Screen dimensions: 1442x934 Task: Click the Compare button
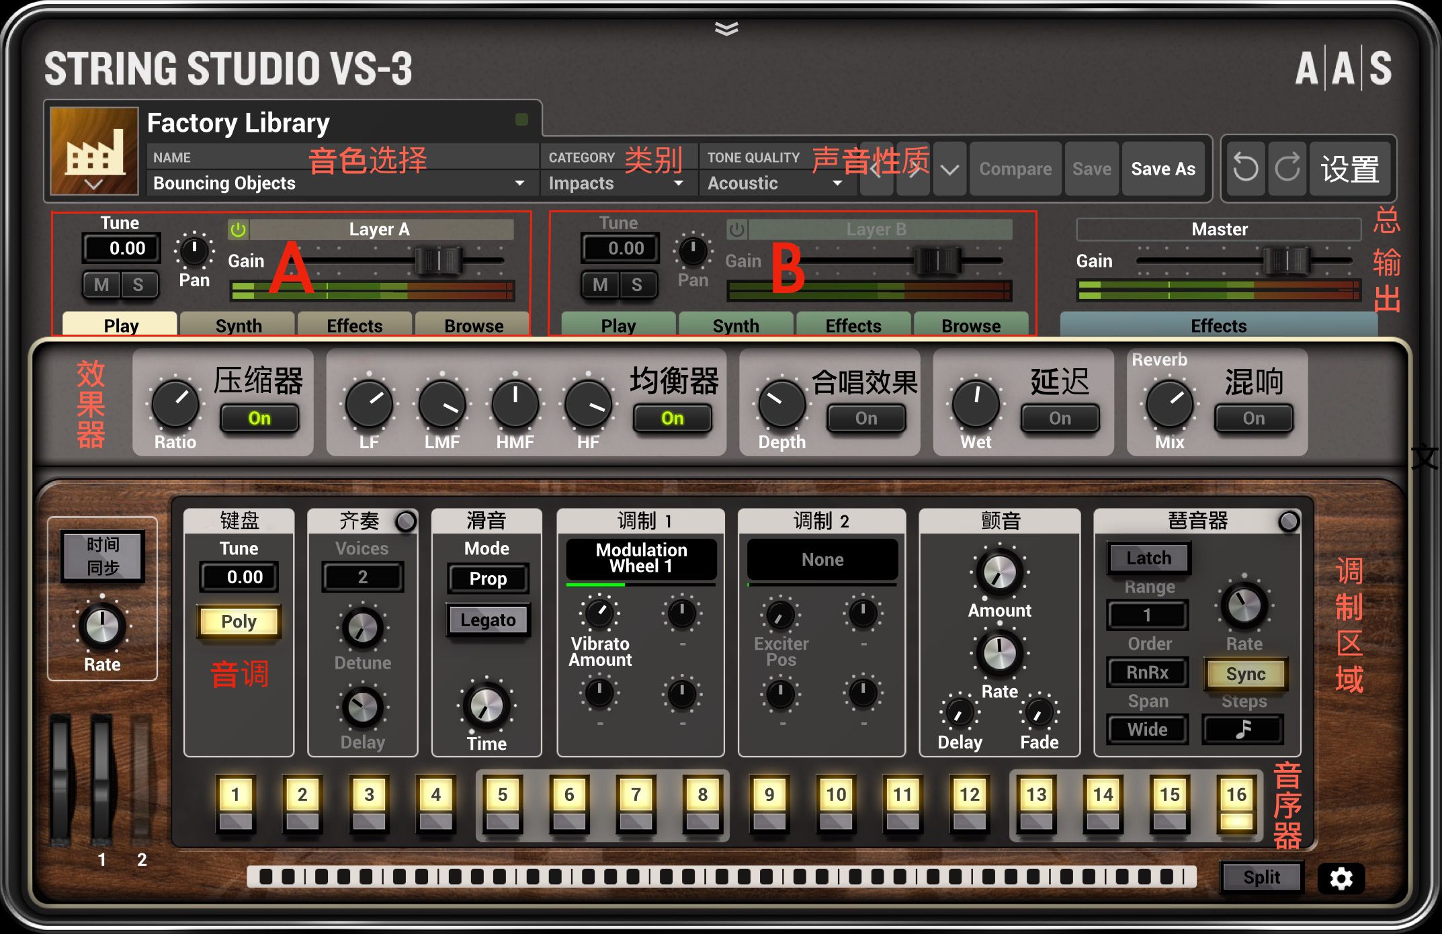(x=1015, y=169)
